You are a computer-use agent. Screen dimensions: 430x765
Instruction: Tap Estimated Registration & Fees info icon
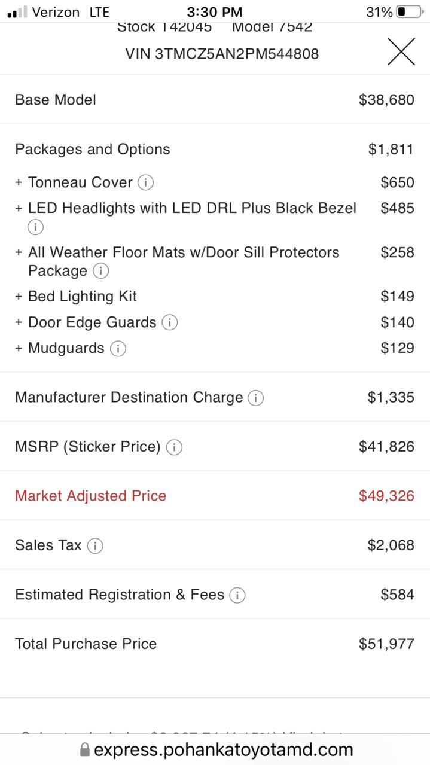237,595
